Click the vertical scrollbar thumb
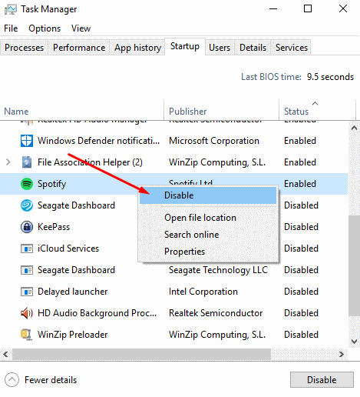This screenshot has width=360, height=397. [354, 265]
